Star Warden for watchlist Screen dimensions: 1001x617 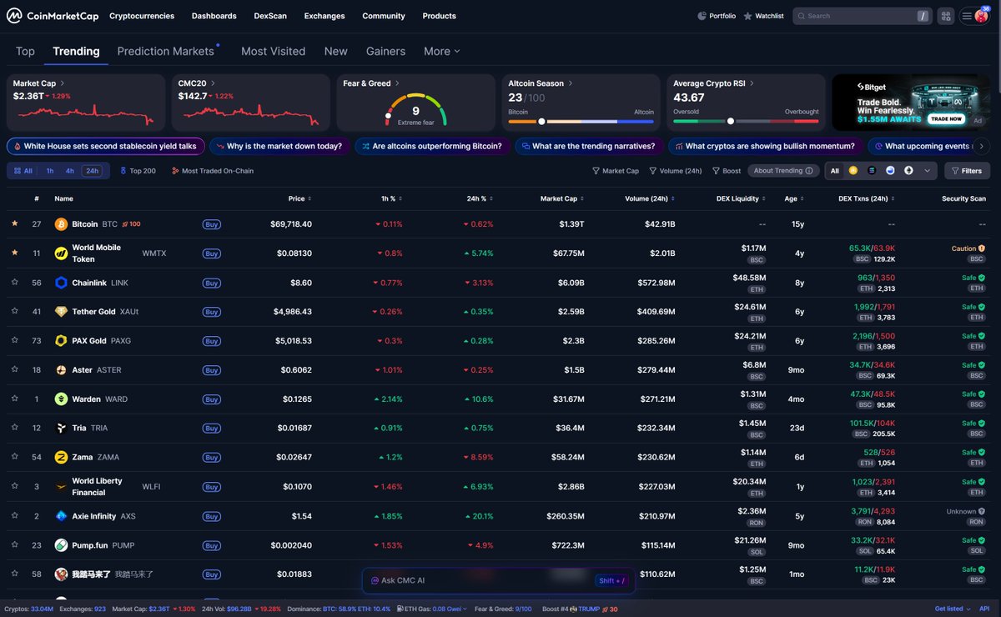coord(15,399)
